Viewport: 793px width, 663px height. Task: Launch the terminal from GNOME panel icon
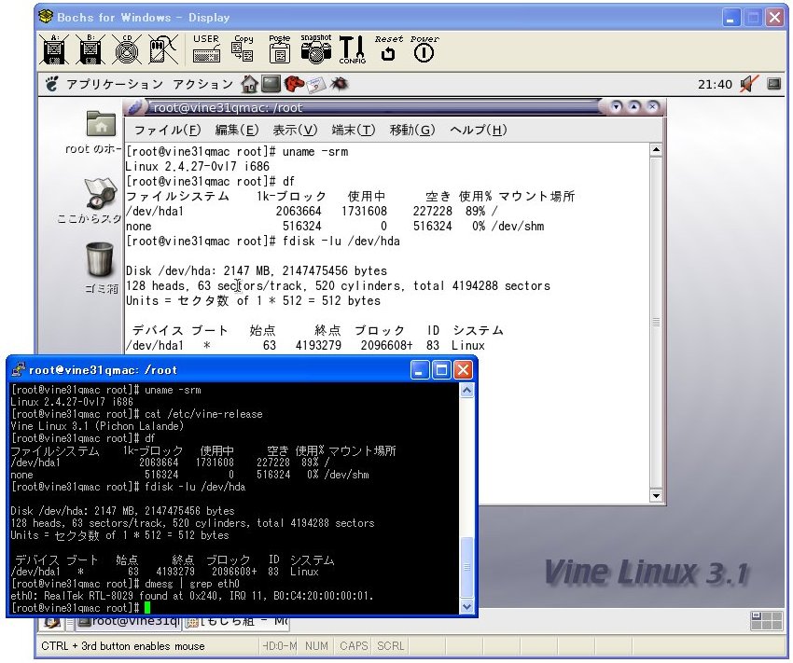tap(271, 84)
